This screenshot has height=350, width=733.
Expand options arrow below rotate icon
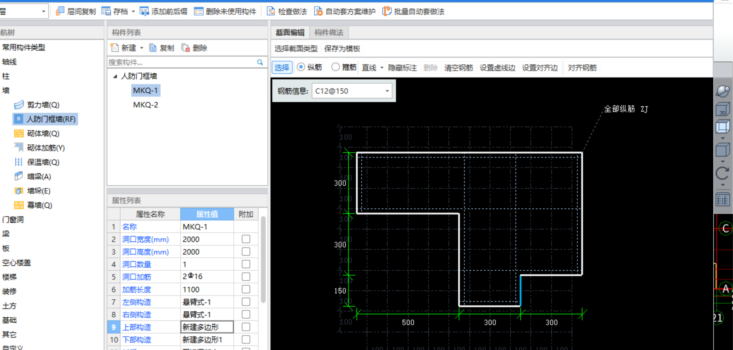(x=723, y=185)
